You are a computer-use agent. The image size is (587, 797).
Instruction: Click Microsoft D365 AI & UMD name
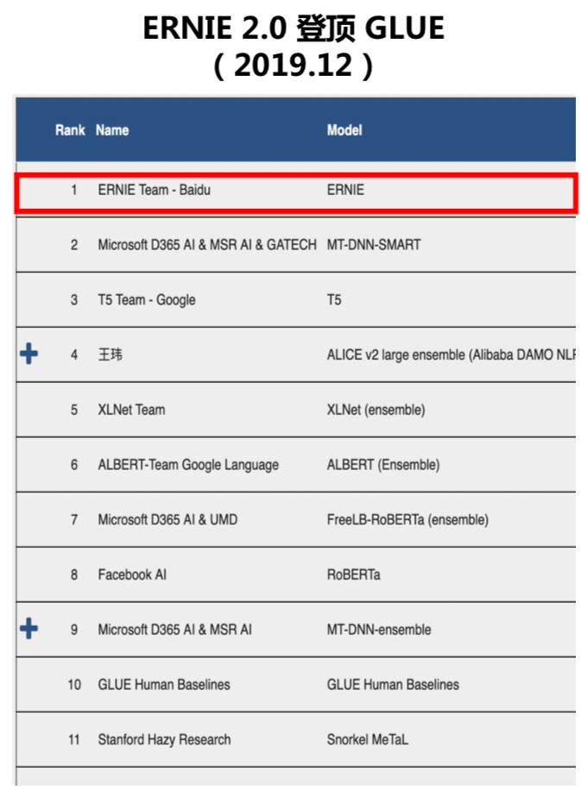pos(167,520)
